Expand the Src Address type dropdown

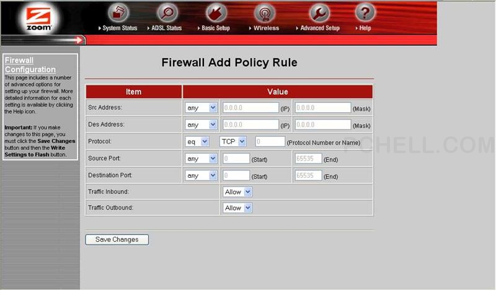coord(201,108)
